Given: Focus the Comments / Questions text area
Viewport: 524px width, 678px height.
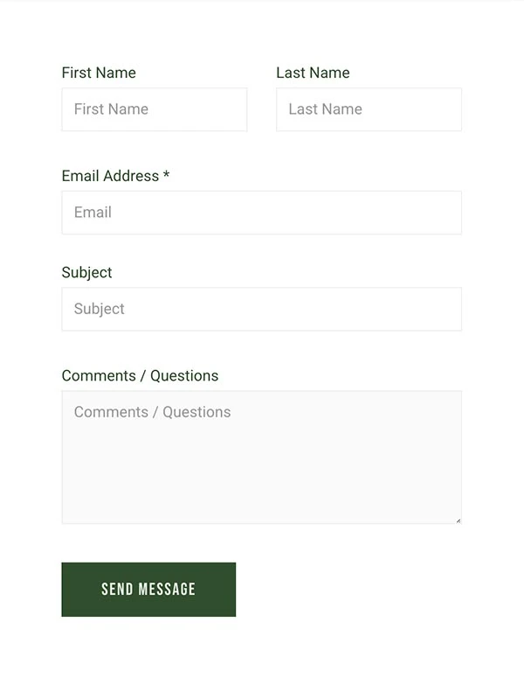Looking at the screenshot, I should pos(262,458).
